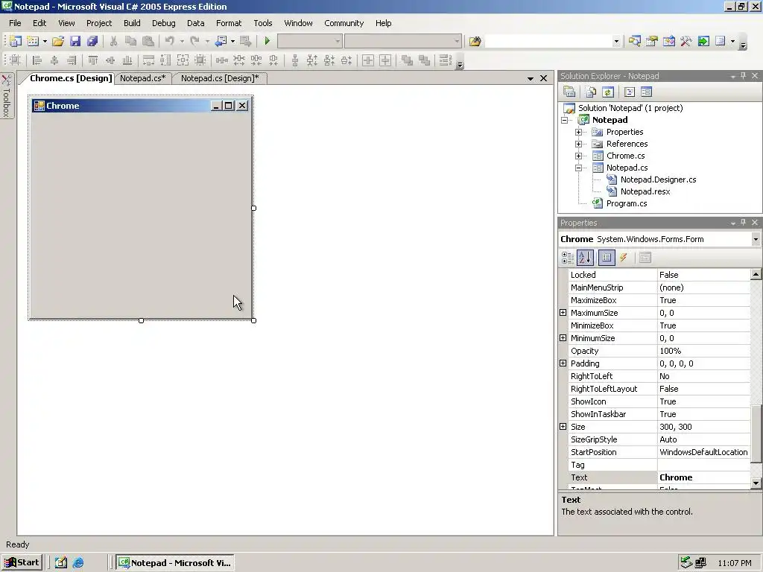Open Toolbox via hammer and wrench icon

[686, 42]
